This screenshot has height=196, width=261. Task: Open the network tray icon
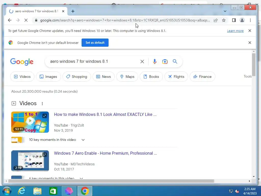(x=231, y=191)
